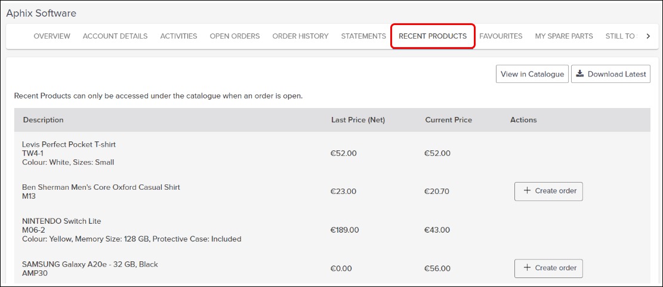Create order for Samsung Galaxy A20e
The height and width of the screenshot is (287, 663).
click(x=548, y=268)
